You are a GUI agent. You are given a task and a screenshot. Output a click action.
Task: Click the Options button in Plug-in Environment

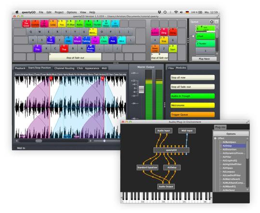(x=231, y=134)
